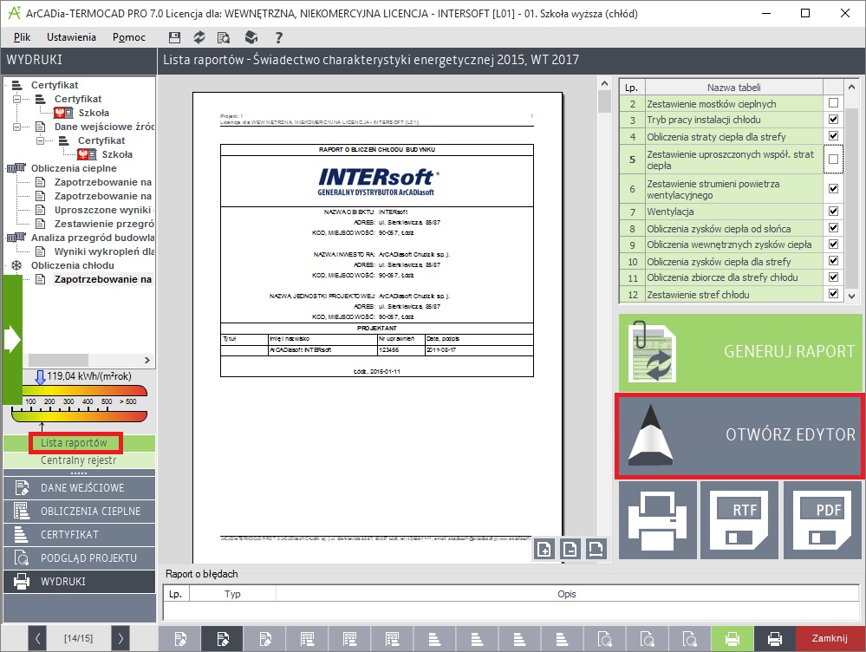Uncheck Obliczenia straty ciepła dla strefy
This screenshot has height=652, width=866.
pyautogui.click(x=833, y=136)
